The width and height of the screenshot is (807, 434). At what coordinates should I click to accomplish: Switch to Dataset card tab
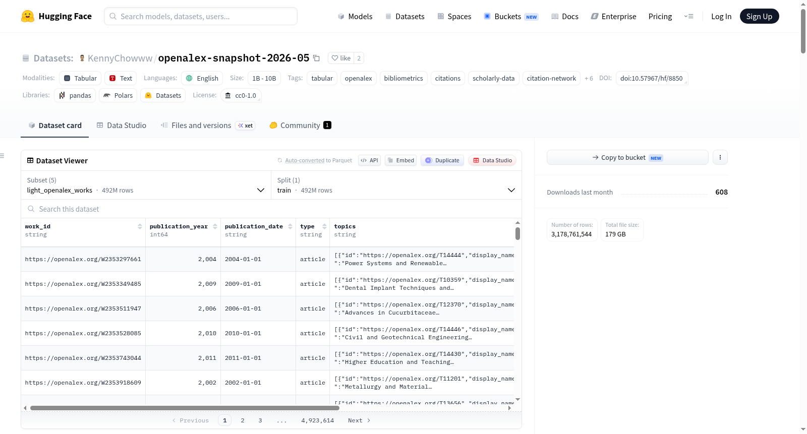click(x=54, y=125)
